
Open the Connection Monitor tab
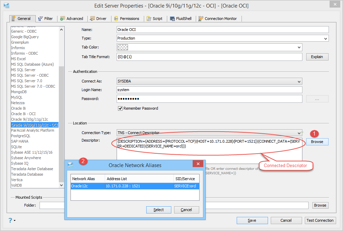pyautogui.click(x=218, y=19)
